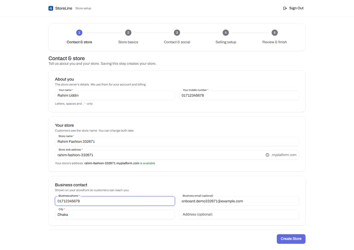
Task: Select step 4 circle in stepper
Action: [x=226, y=33]
